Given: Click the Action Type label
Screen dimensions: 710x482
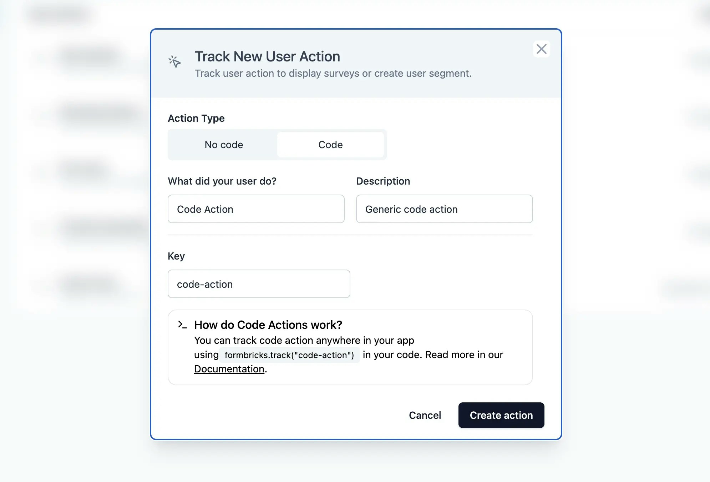Looking at the screenshot, I should 196,118.
